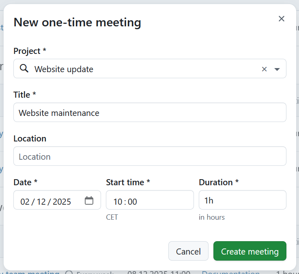Select the day segment 02 in Date
Viewport: 299px width, 274px height.
pyautogui.click(x=25, y=201)
